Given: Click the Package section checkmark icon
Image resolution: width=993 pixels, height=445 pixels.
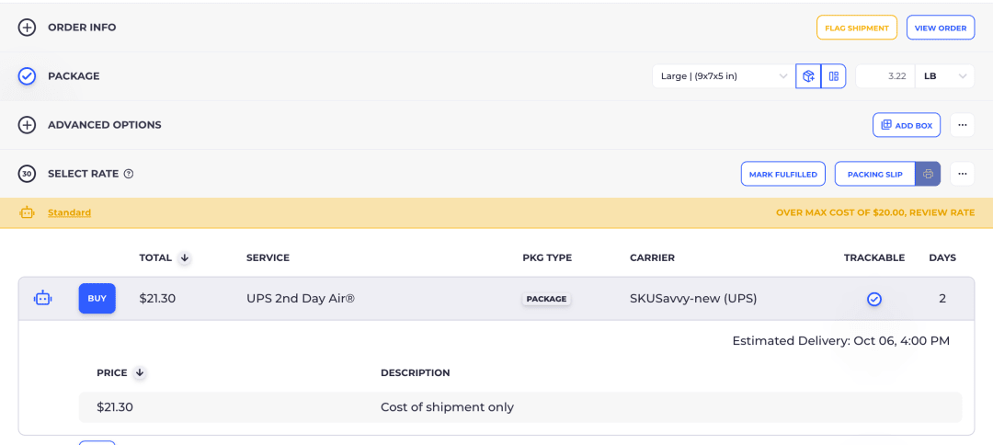Looking at the screenshot, I should point(27,76).
